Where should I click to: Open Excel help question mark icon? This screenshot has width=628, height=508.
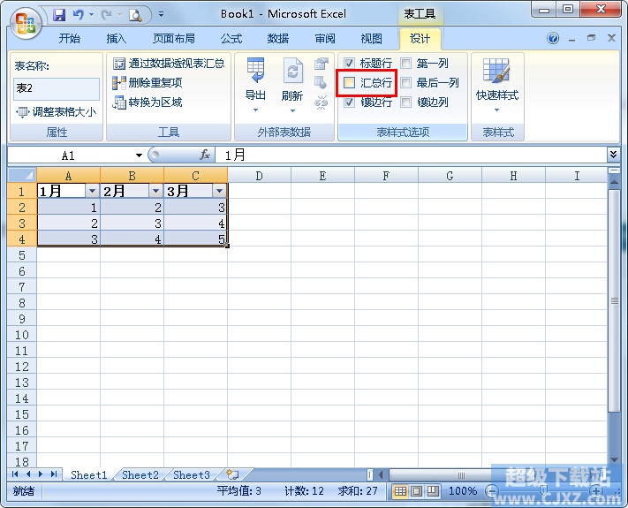tap(553, 39)
